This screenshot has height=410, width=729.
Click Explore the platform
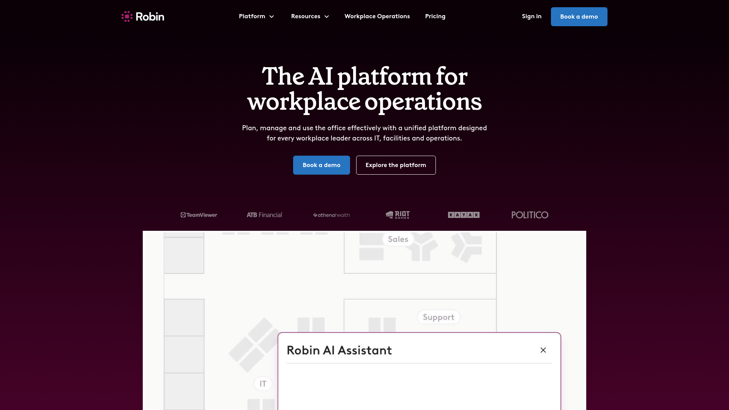(x=396, y=165)
